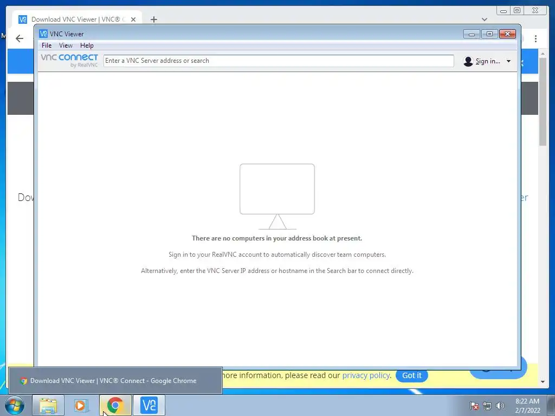Open Chrome three-dot menu
The image size is (555, 416).
(x=535, y=38)
